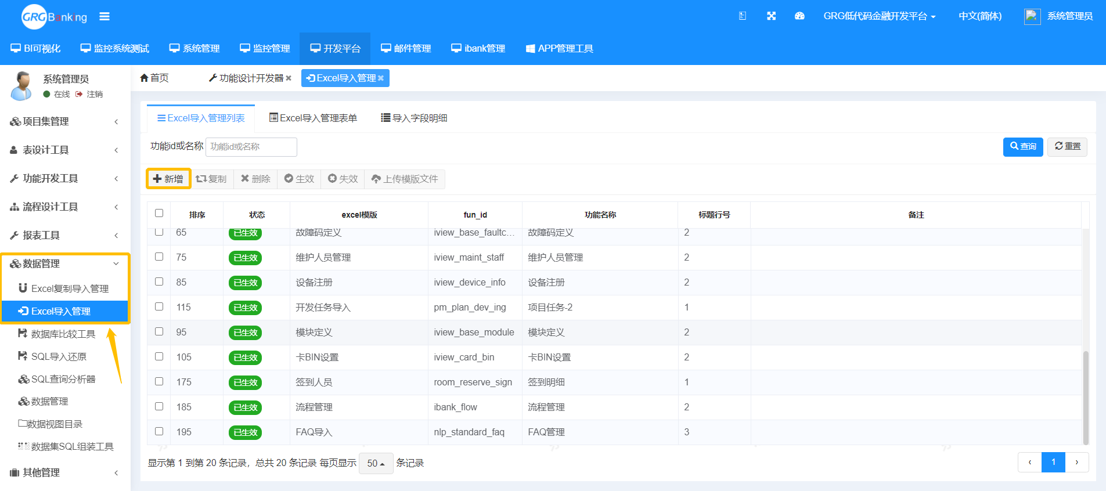Open 邮件管理 top menu
This screenshot has height=491, width=1106.
[406, 49]
